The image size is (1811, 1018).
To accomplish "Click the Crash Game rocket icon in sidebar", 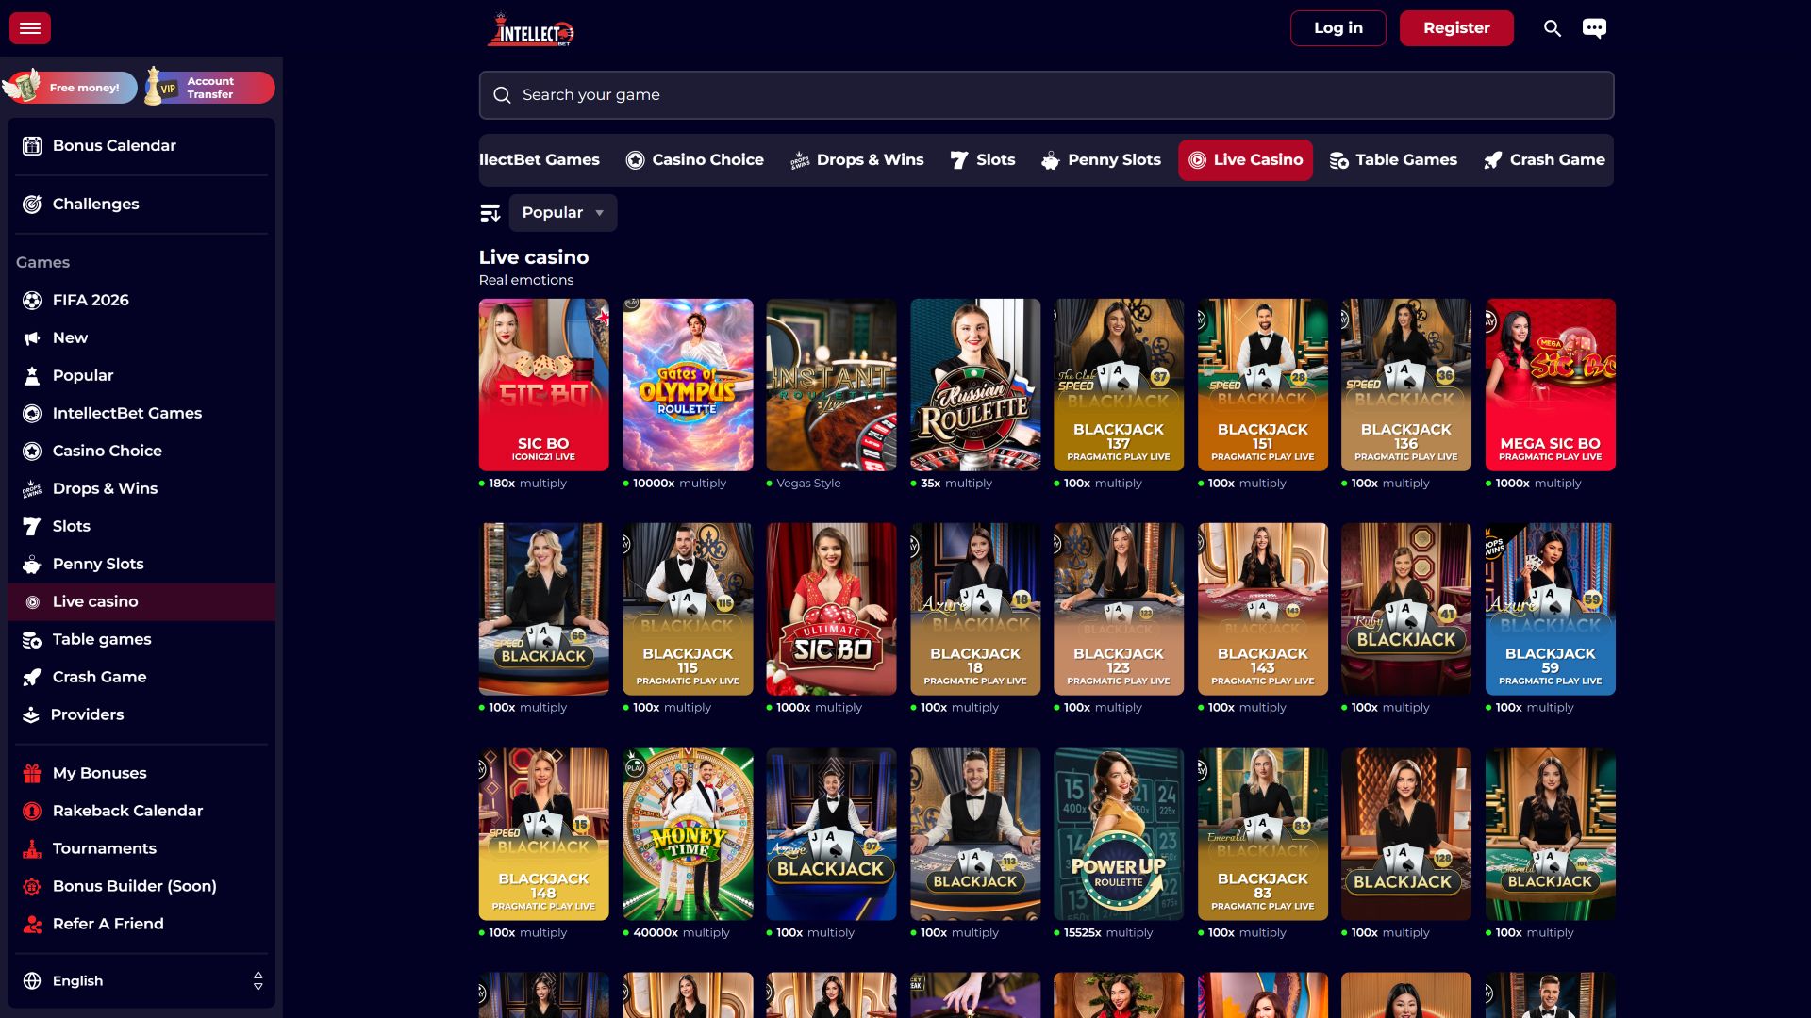I will 32,678.
